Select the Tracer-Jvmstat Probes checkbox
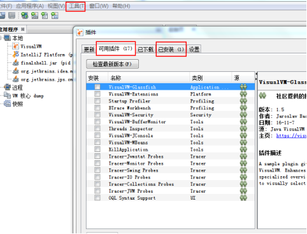The image size is (307, 234). click(x=97, y=156)
